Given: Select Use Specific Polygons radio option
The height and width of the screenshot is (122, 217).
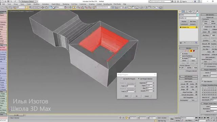Looking at the screenshot, I should point(122,79).
